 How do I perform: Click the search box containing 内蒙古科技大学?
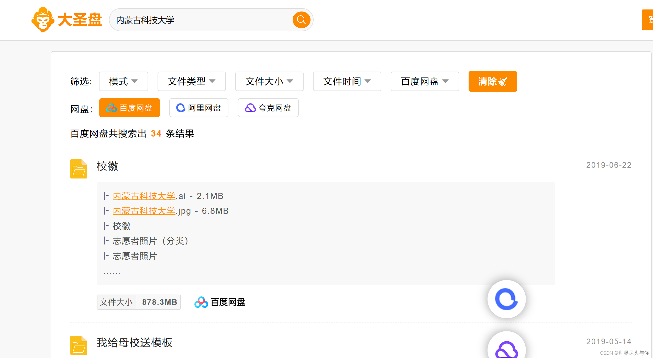200,20
